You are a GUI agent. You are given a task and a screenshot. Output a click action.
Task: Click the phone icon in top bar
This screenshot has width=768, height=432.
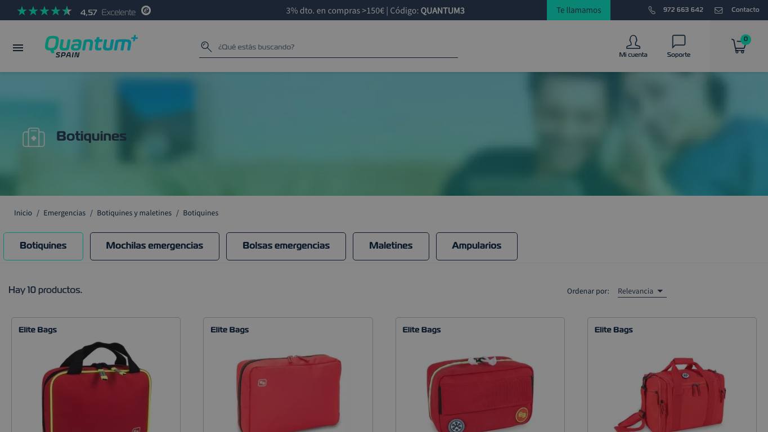[x=652, y=10]
